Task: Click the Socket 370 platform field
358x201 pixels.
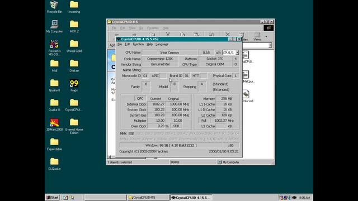Action: coord(215,59)
